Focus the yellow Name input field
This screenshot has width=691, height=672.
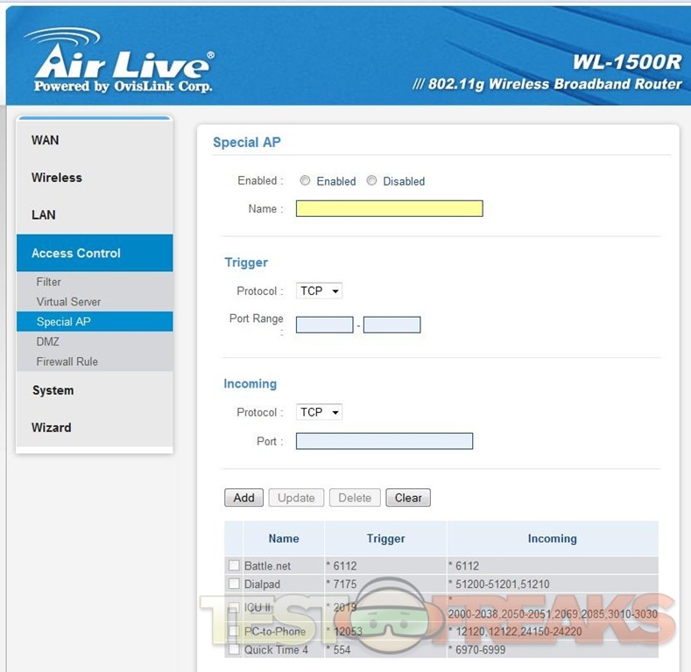click(389, 208)
